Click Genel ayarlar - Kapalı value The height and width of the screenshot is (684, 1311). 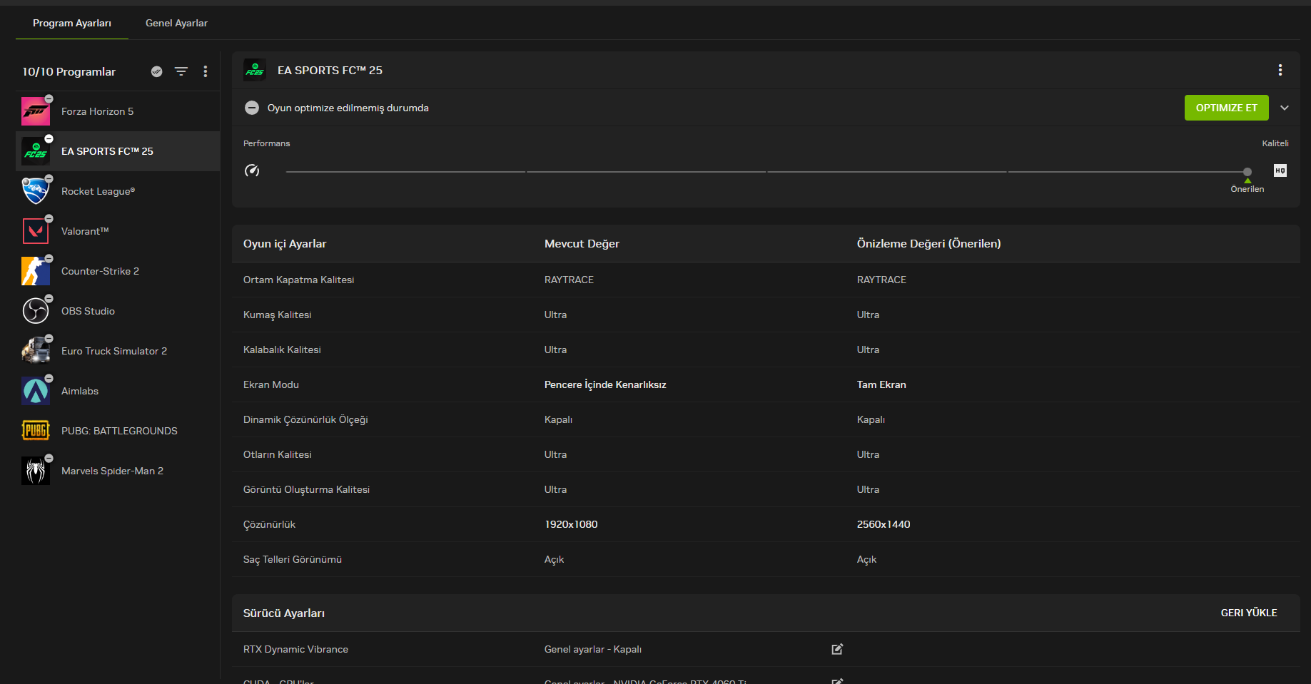593,649
